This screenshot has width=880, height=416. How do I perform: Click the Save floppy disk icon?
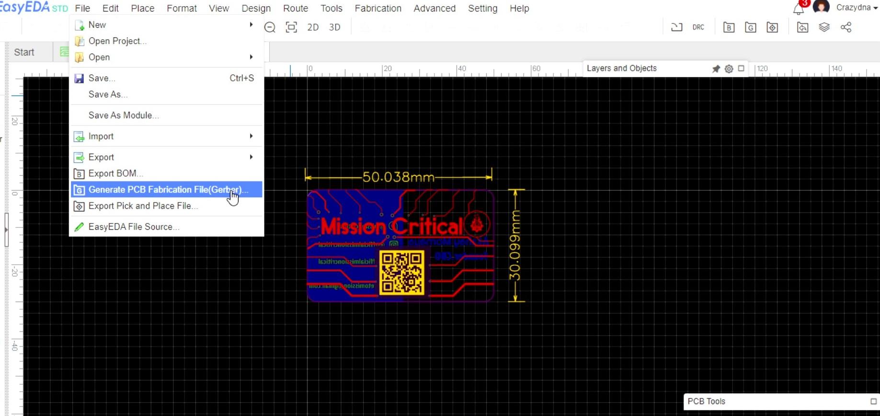(79, 79)
